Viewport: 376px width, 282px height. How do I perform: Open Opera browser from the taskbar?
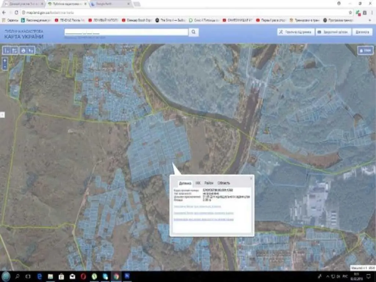pyautogui.click(x=83, y=276)
